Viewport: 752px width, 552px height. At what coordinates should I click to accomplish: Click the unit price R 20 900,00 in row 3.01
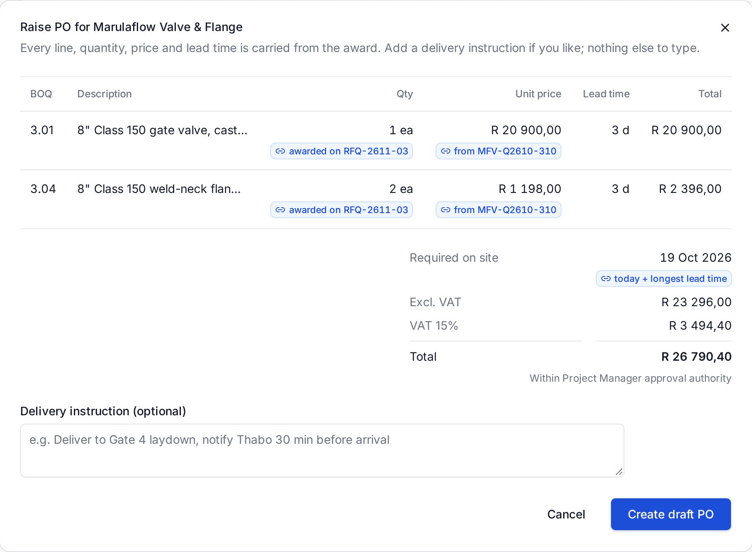point(526,130)
